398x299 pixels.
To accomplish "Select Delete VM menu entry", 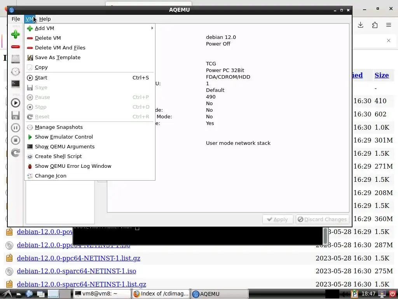I will coord(90,38).
